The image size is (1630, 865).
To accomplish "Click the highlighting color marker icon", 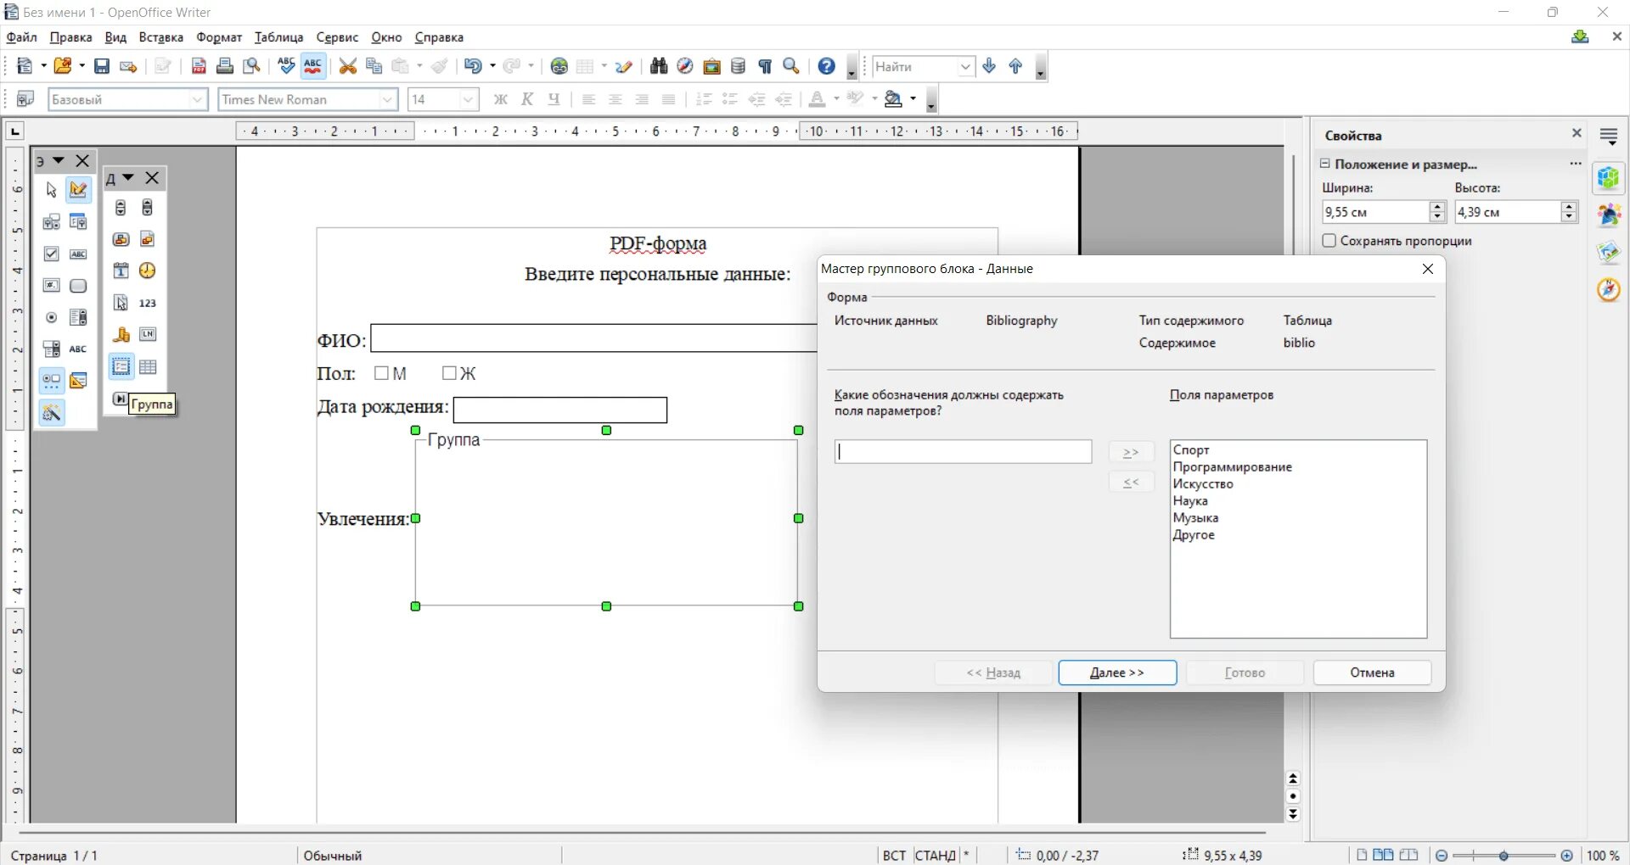I will [855, 99].
